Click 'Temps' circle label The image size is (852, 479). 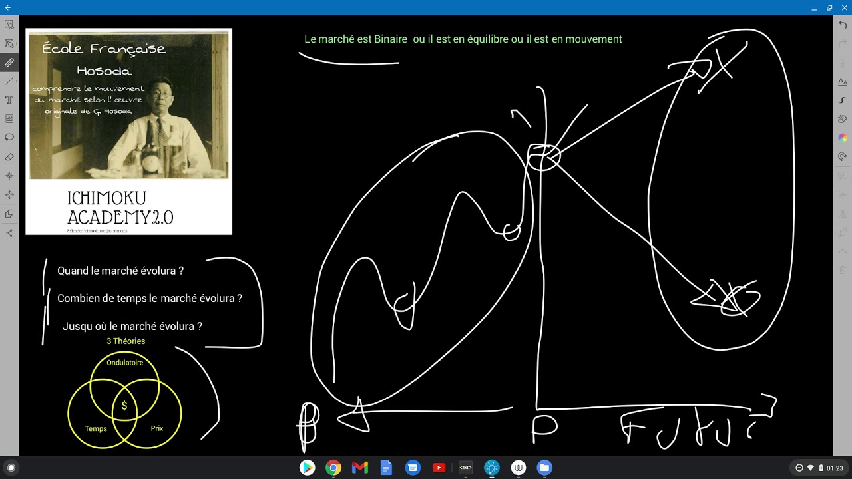96,429
